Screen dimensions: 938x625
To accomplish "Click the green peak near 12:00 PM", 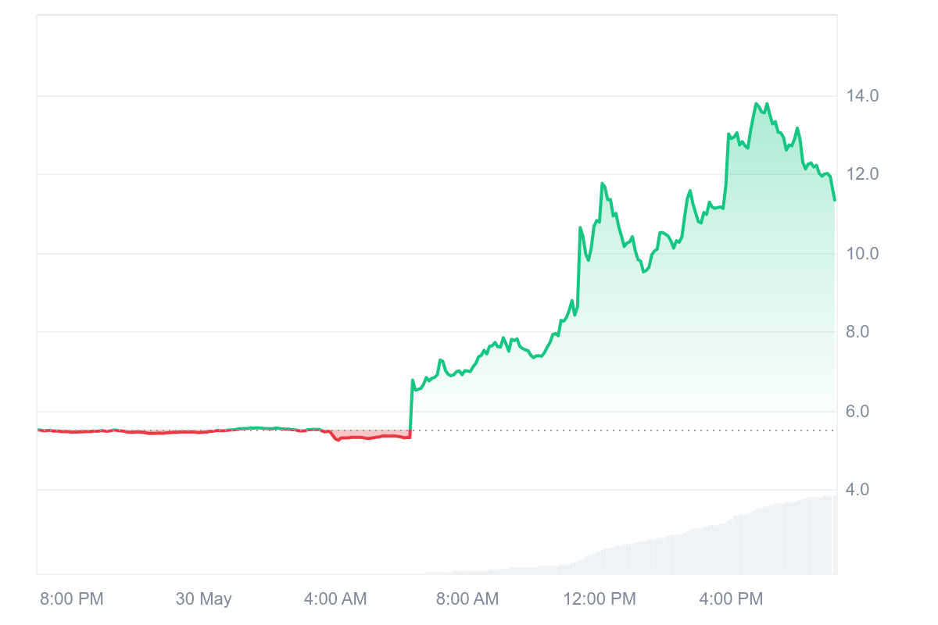I will tap(602, 184).
